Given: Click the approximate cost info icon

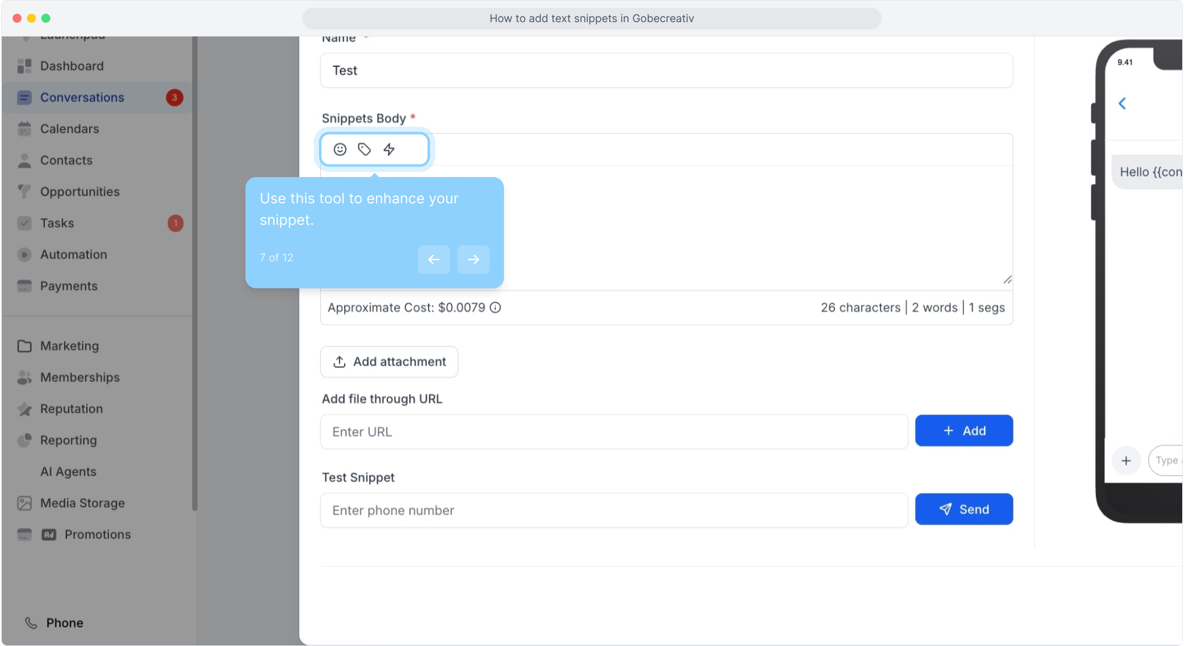Looking at the screenshot, I should pos(496,307).
